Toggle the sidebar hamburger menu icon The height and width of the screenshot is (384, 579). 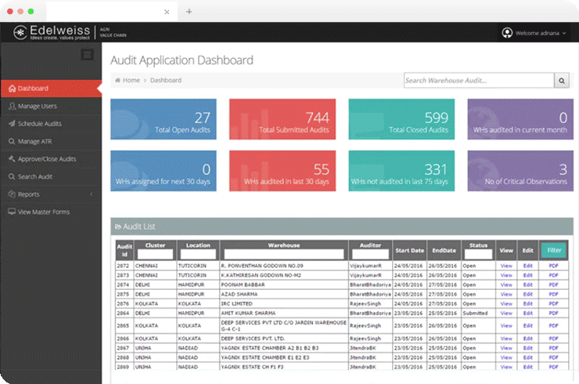point(88,54)
